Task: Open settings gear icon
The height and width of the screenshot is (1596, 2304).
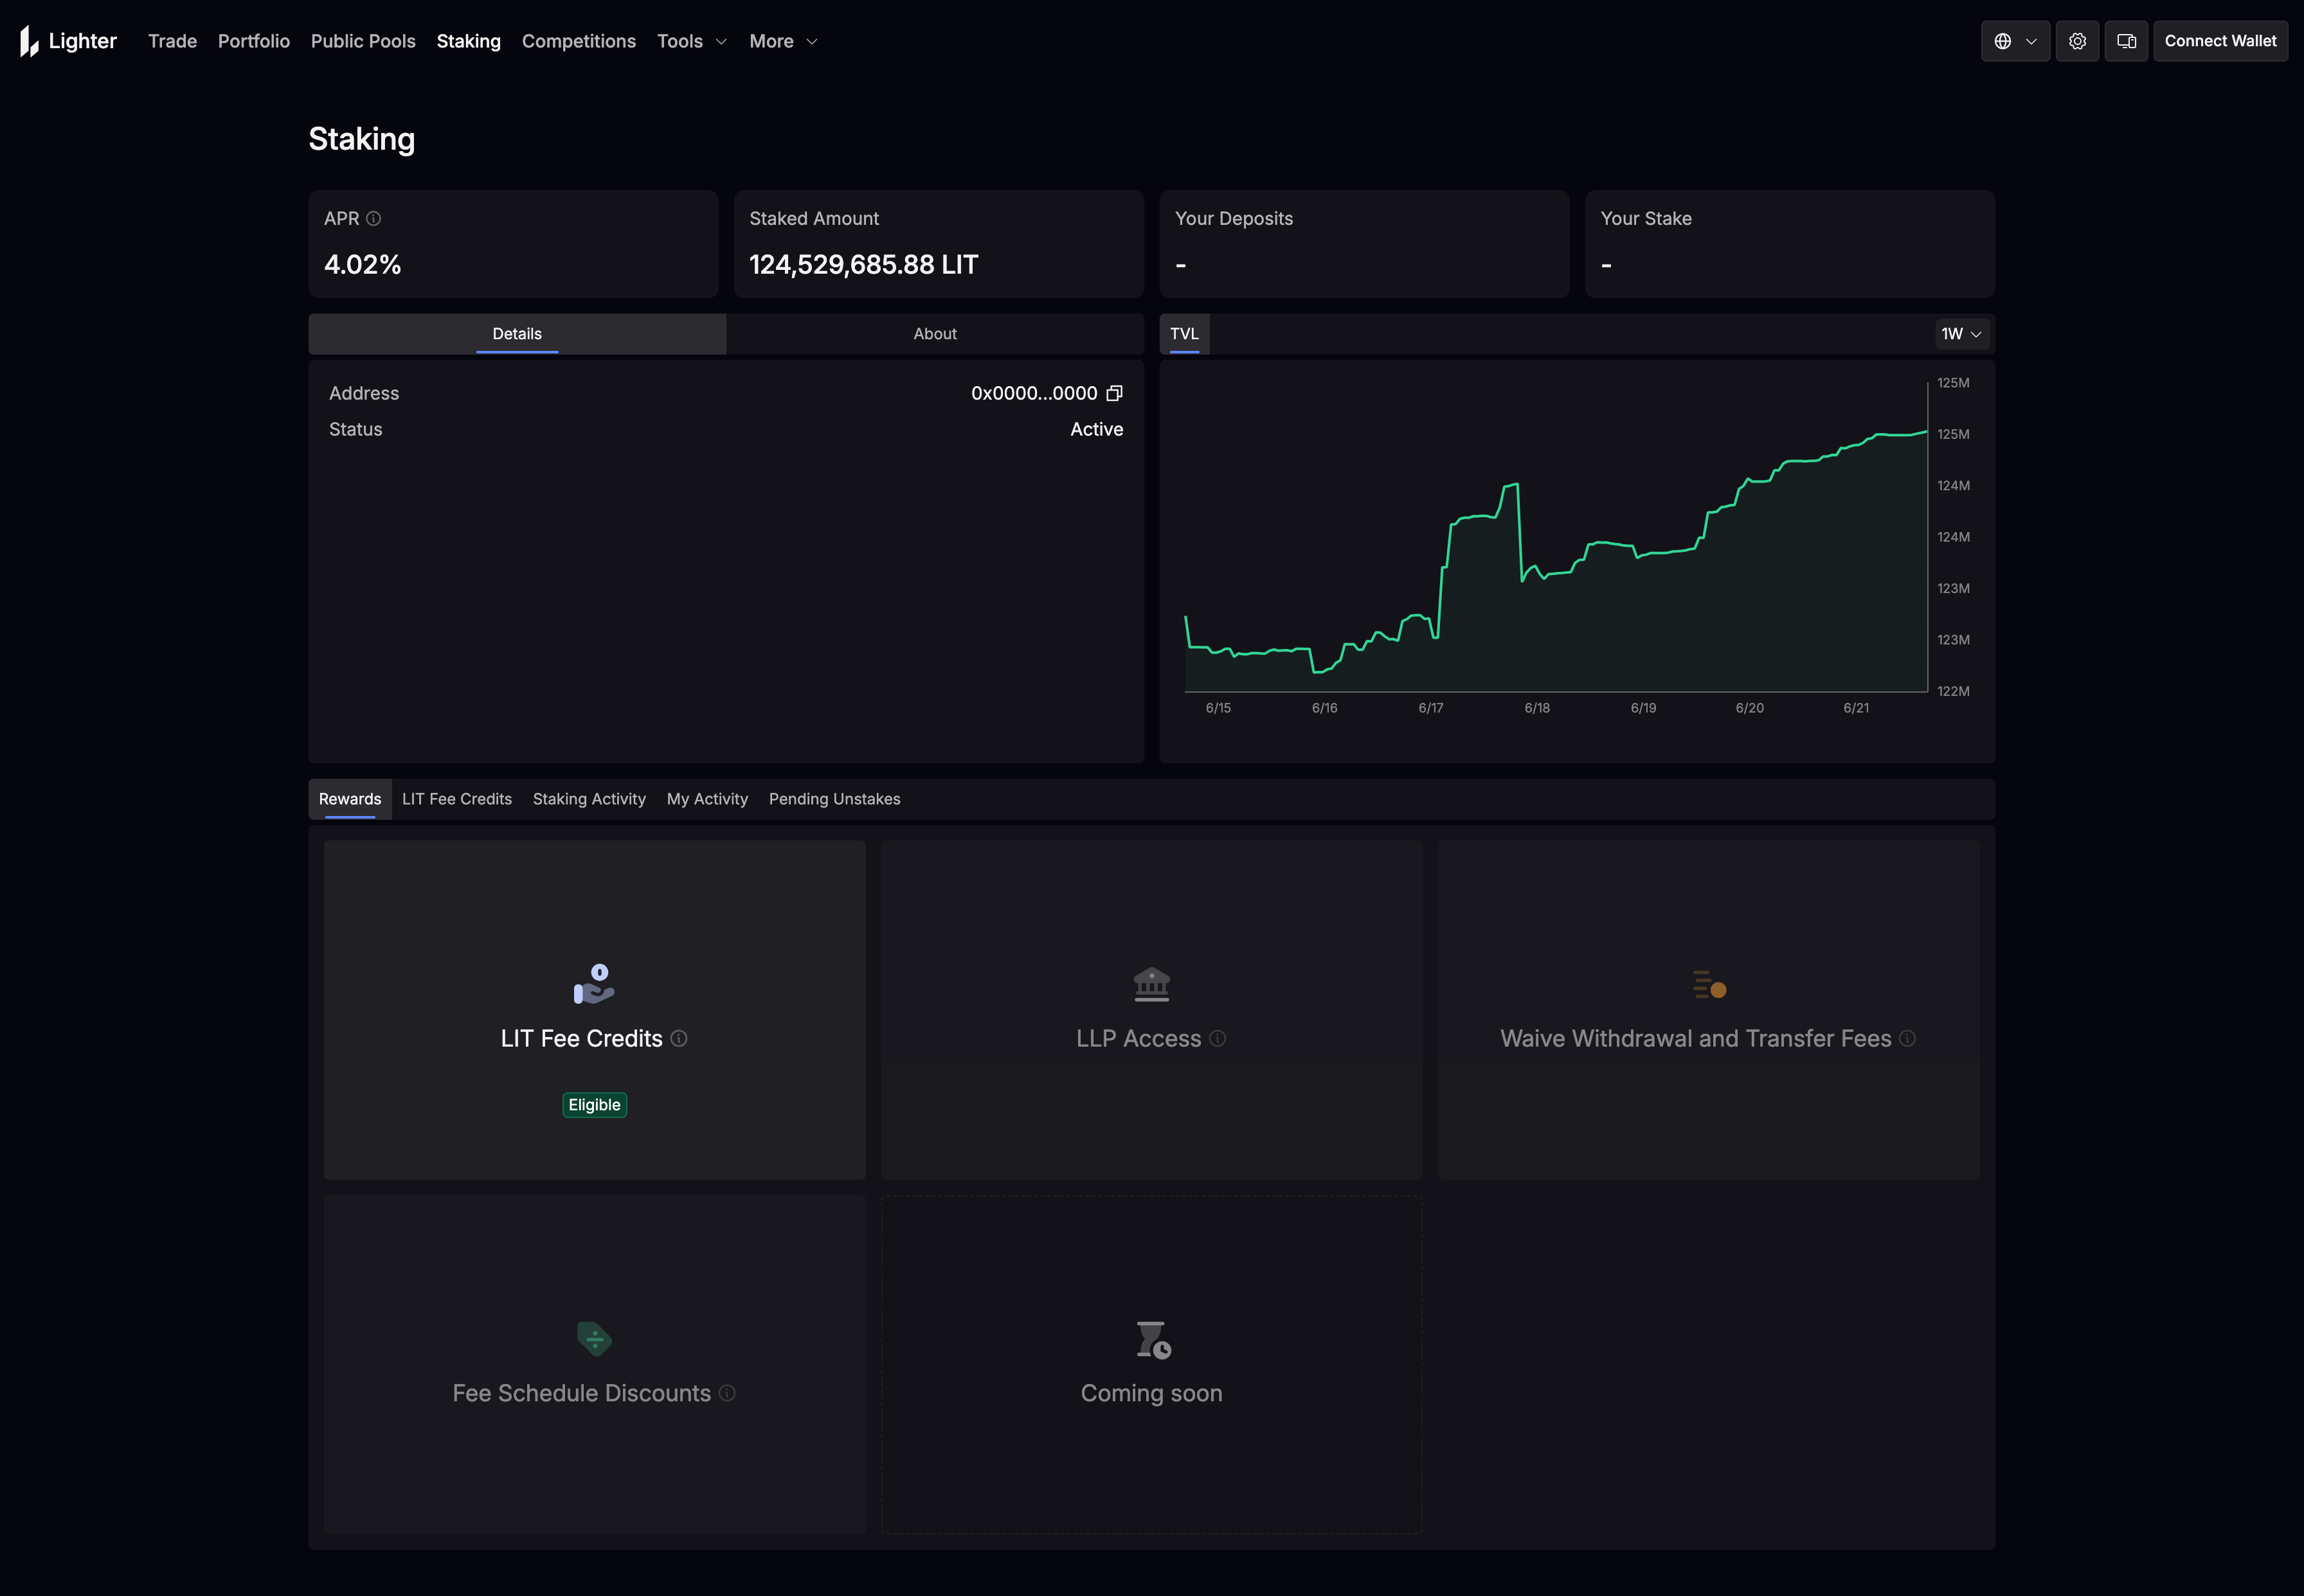Action: click(2077, 41)
